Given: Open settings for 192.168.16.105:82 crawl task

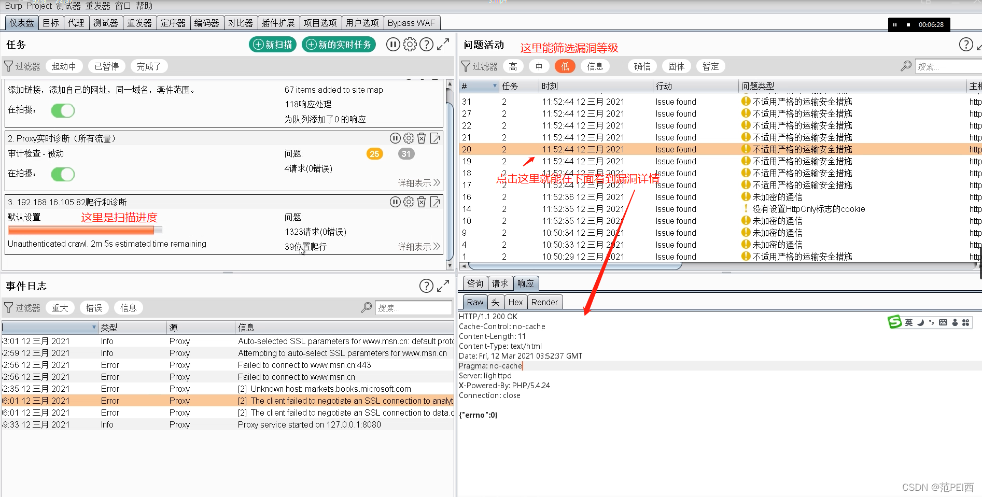Looking at the screenshot, I should [x=409, y=202].
